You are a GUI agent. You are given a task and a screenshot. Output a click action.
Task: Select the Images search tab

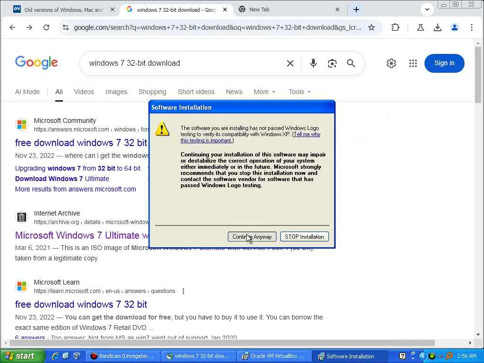(116, 92)
